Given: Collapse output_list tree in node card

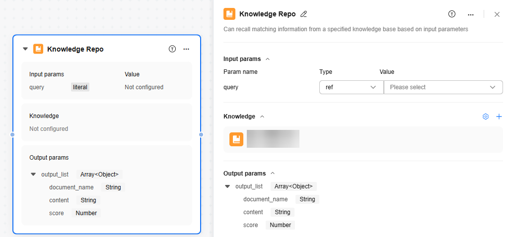Looking at the screenshot, I should coord(33,175).
